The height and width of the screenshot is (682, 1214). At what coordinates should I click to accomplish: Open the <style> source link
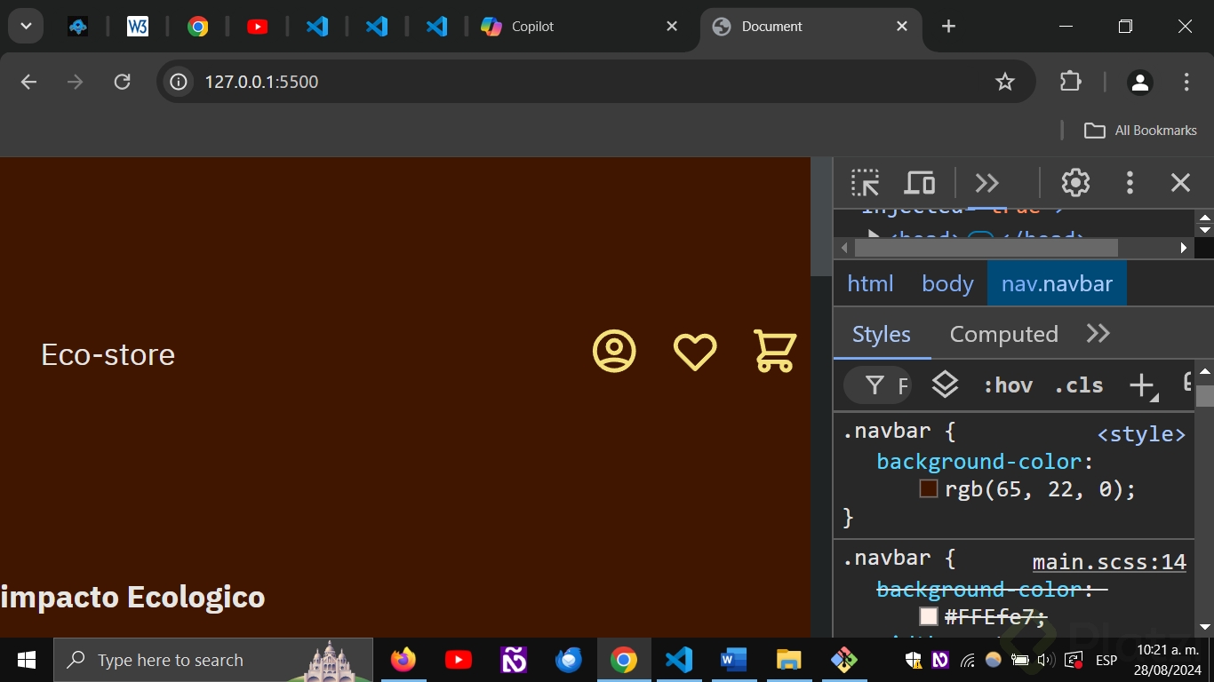click(1141, 434)
